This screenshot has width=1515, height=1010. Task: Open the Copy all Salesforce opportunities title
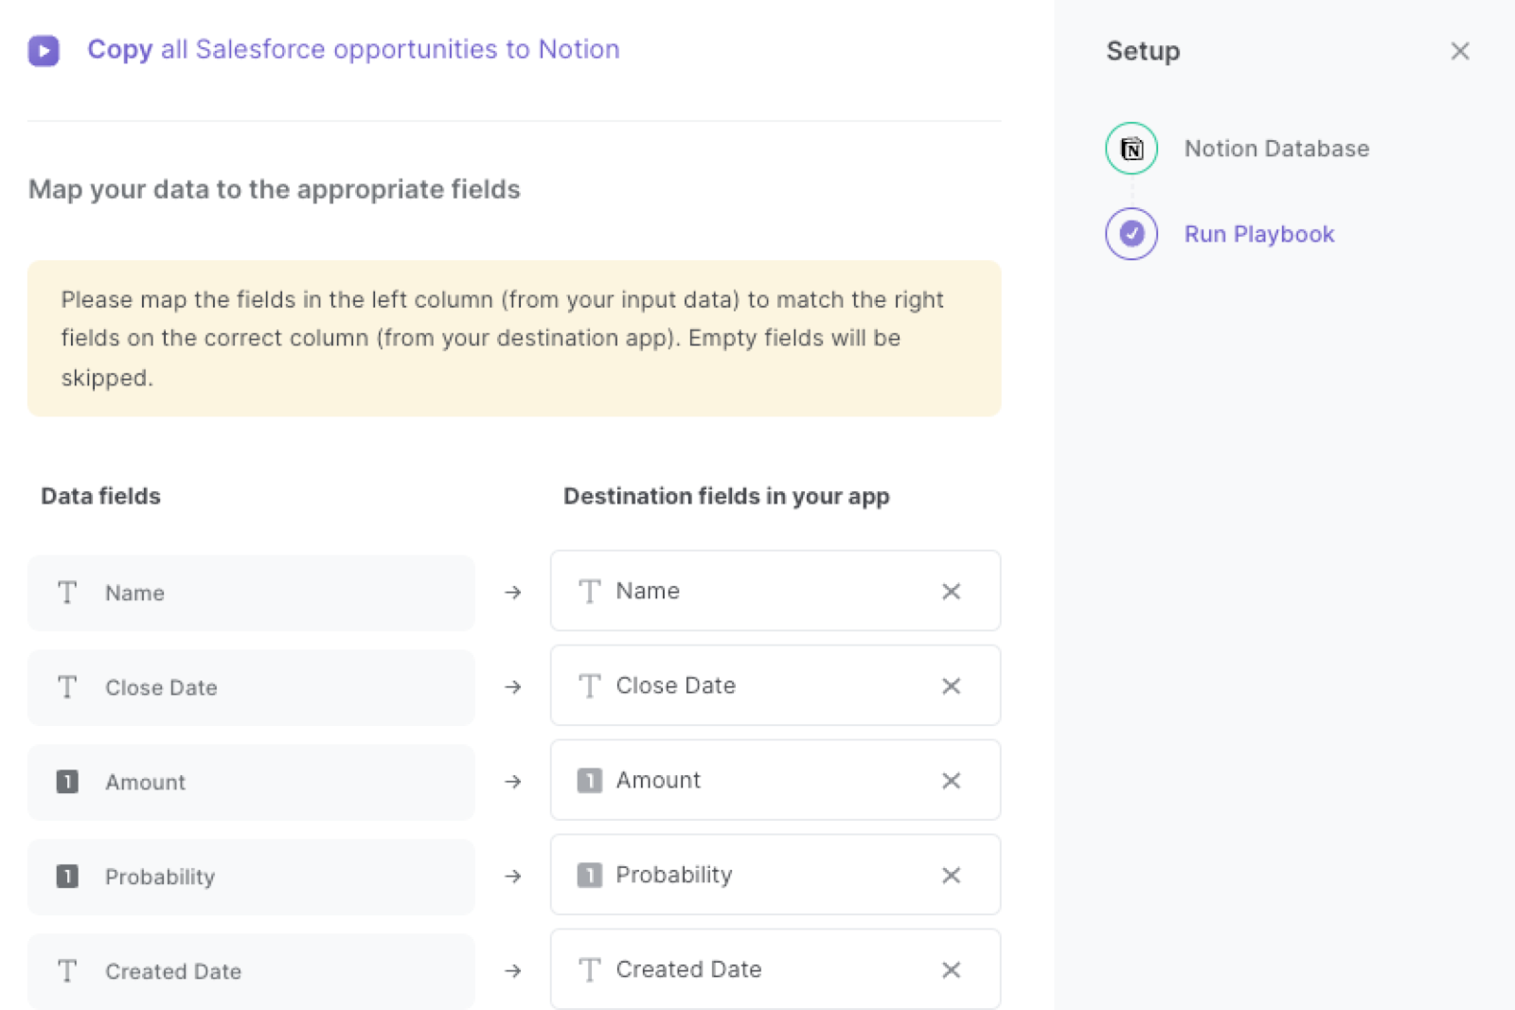click(353, 49)
